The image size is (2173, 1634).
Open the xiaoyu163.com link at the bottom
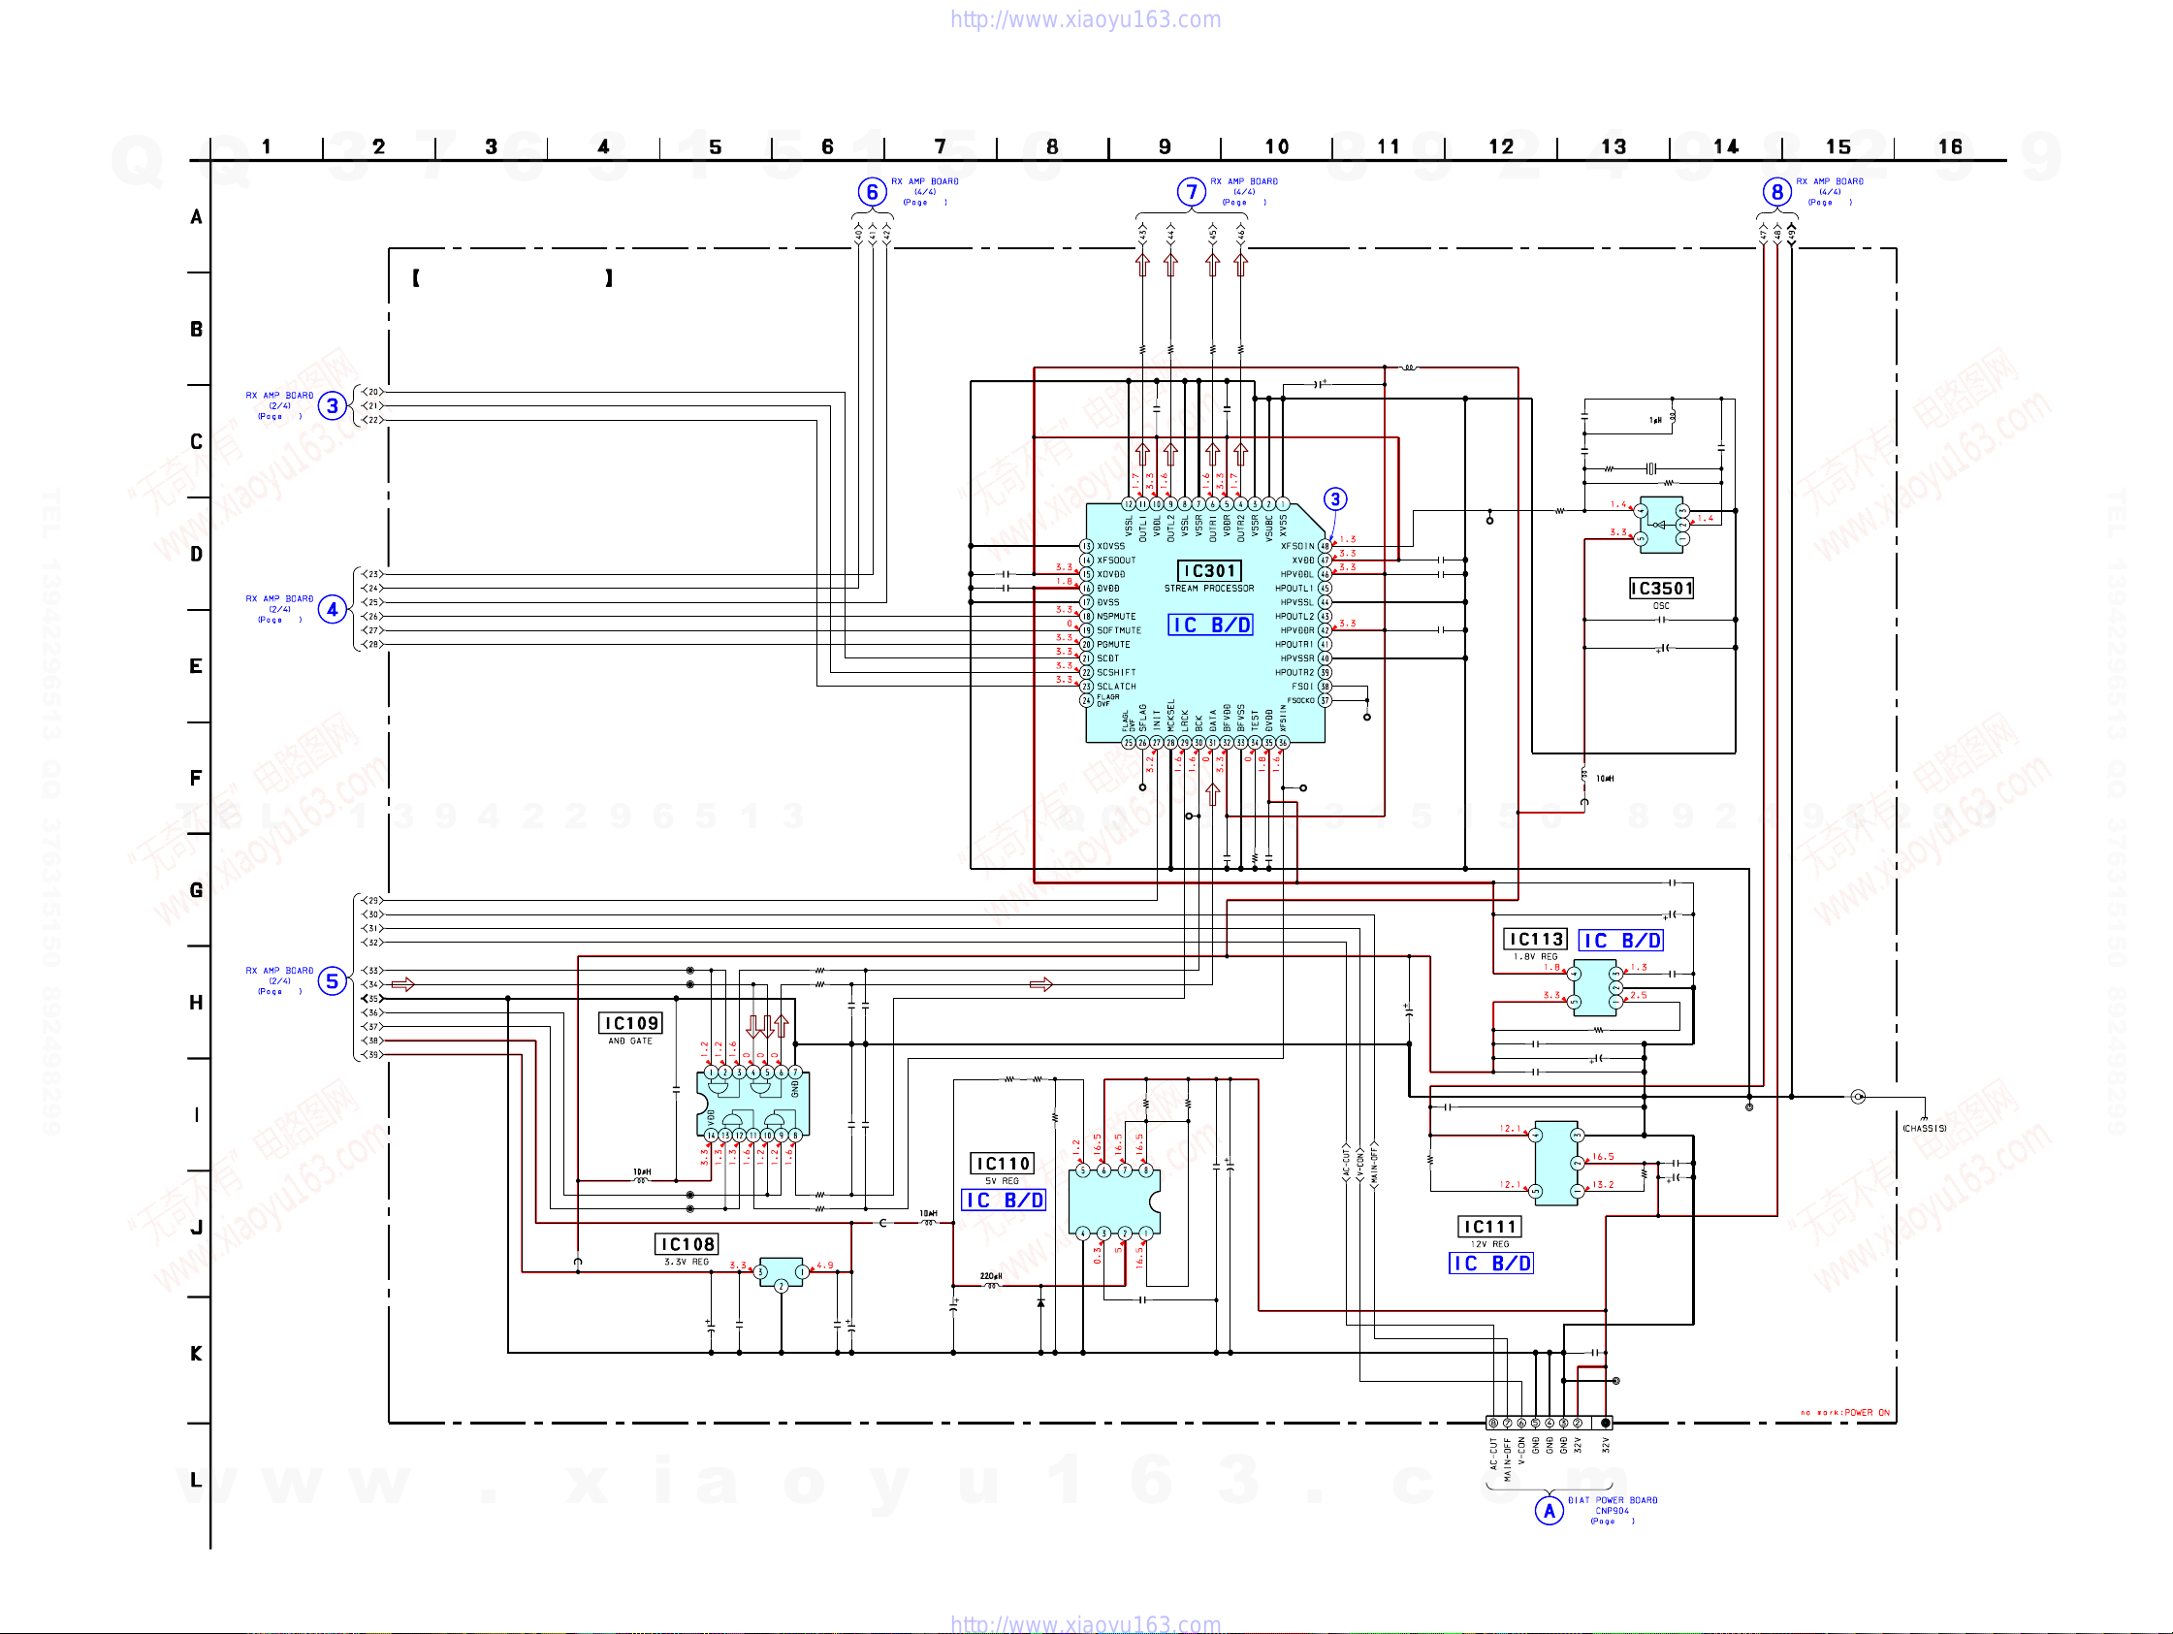point(1085,1624)
